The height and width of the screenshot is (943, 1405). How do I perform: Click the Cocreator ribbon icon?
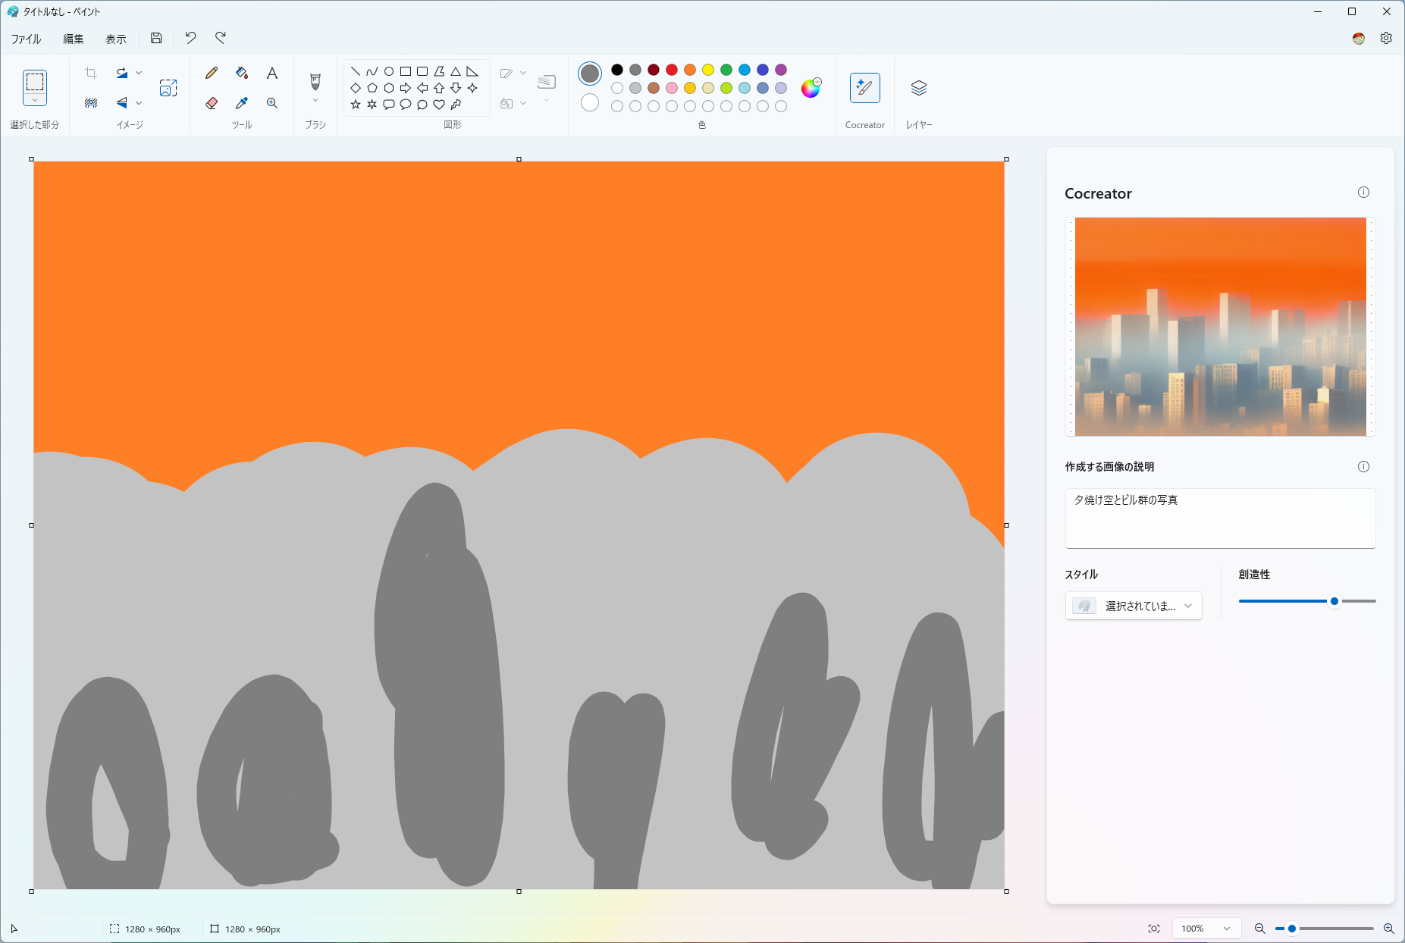[x=865, y=87]
